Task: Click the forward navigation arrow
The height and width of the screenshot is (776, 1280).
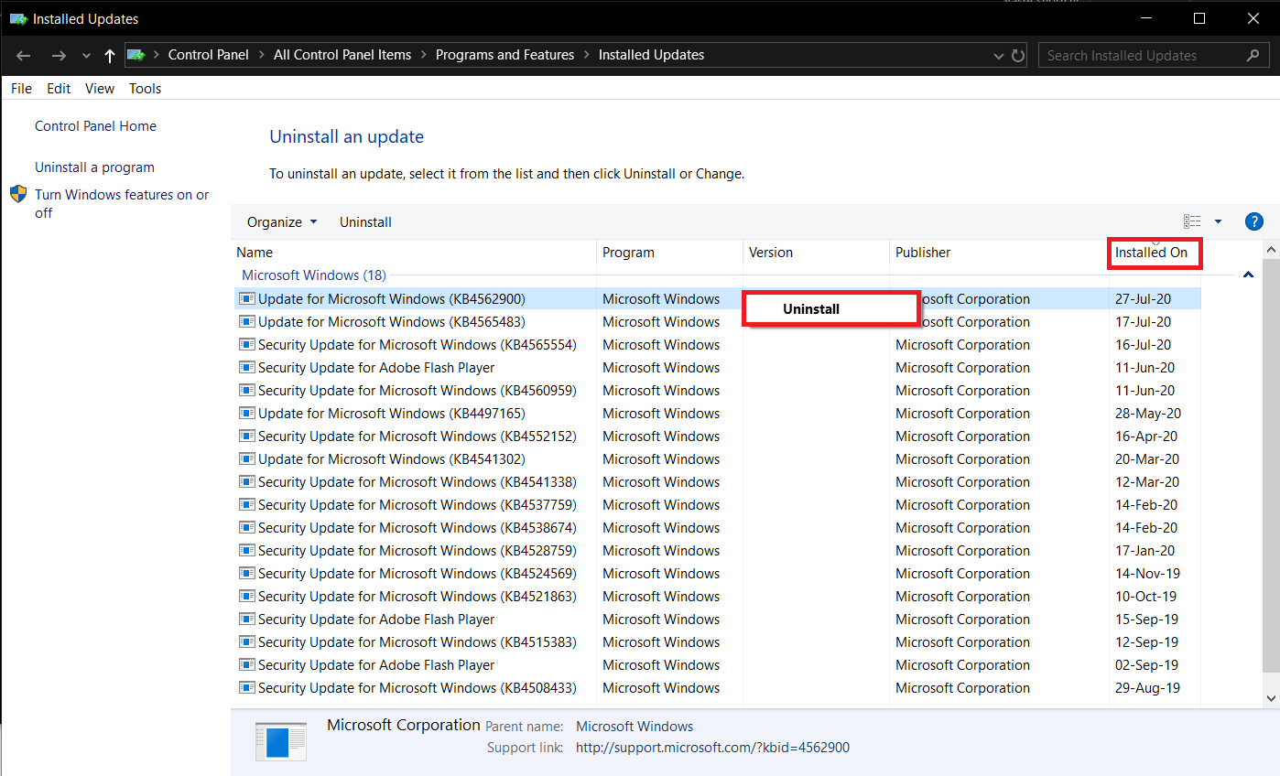Action: [x=59, y=56]
